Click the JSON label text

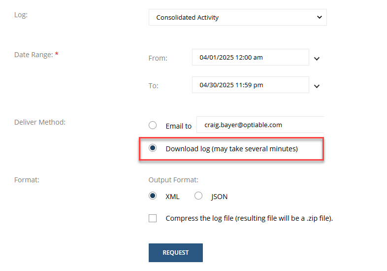tap(219, 197)
